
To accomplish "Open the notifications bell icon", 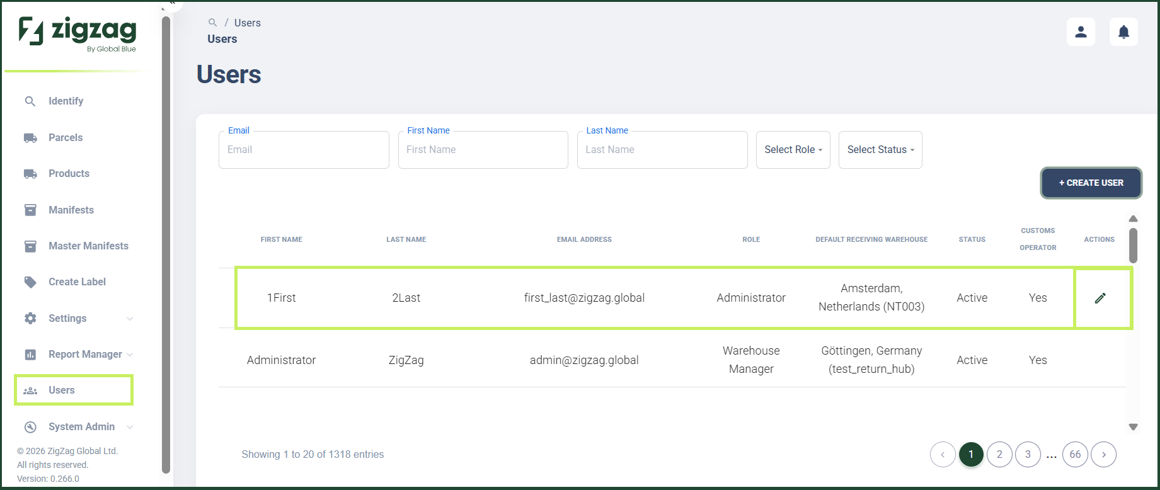I will 1123,31.
